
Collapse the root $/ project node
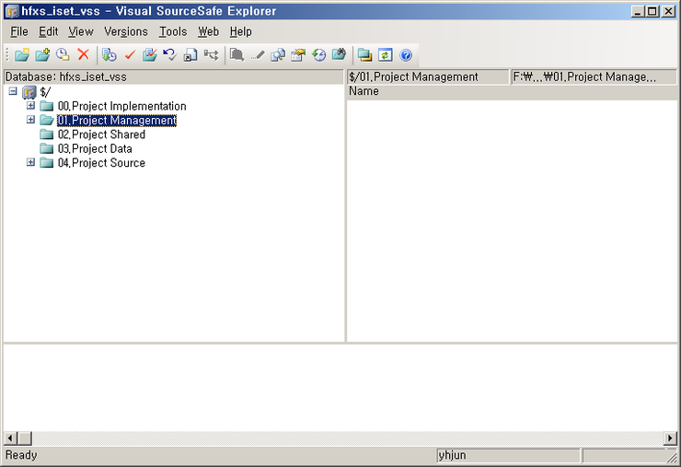pos(13,92)
